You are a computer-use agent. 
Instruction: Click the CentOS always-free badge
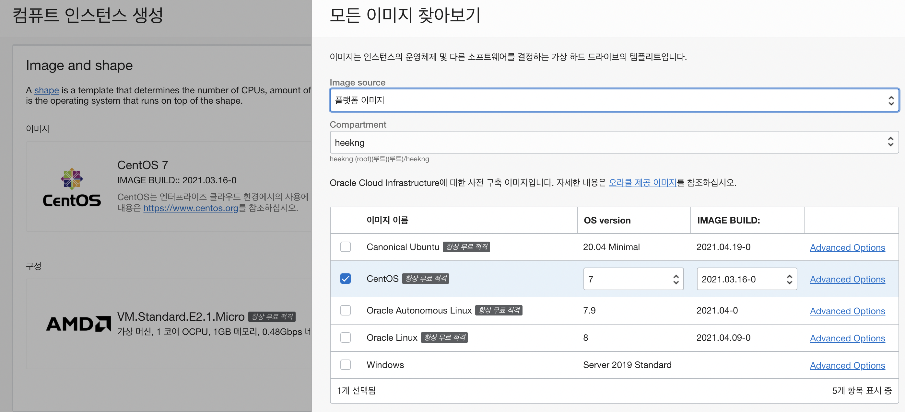click(x=426, y=279)
